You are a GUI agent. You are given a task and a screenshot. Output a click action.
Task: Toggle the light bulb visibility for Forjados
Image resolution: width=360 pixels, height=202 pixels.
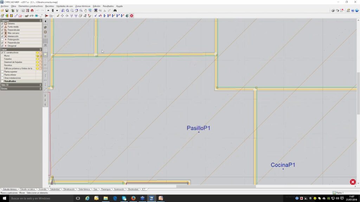click(37, 59)
